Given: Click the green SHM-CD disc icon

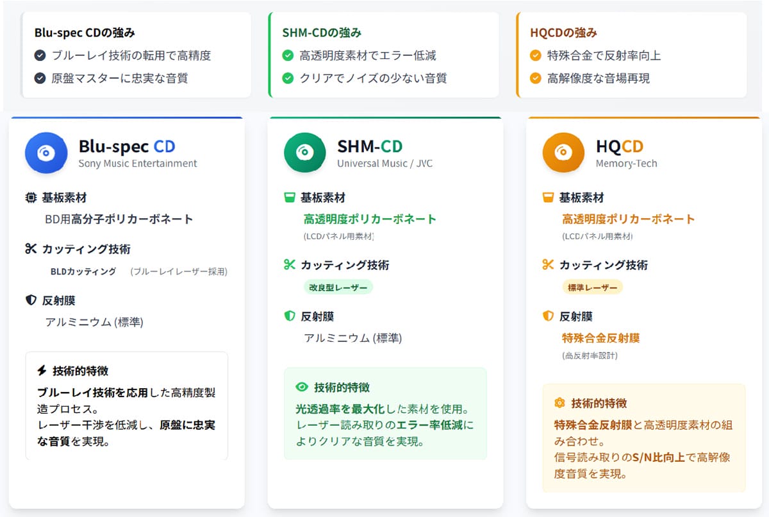Looking at the screenshot, I should [304, 153].
